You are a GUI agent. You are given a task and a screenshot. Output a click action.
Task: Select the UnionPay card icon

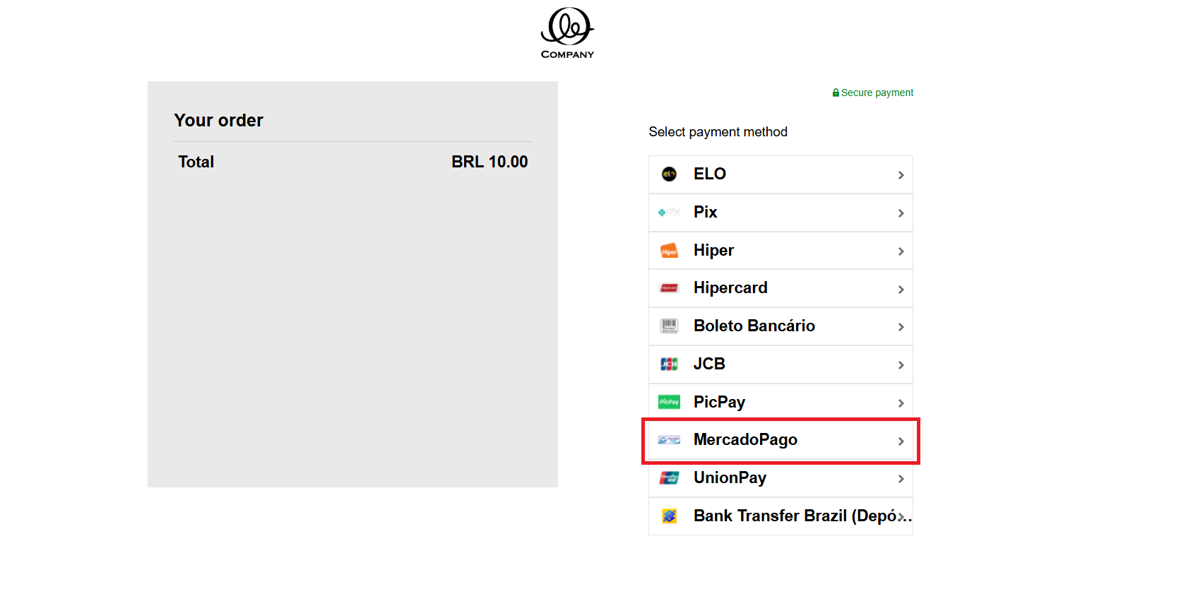tap(669, 477)
